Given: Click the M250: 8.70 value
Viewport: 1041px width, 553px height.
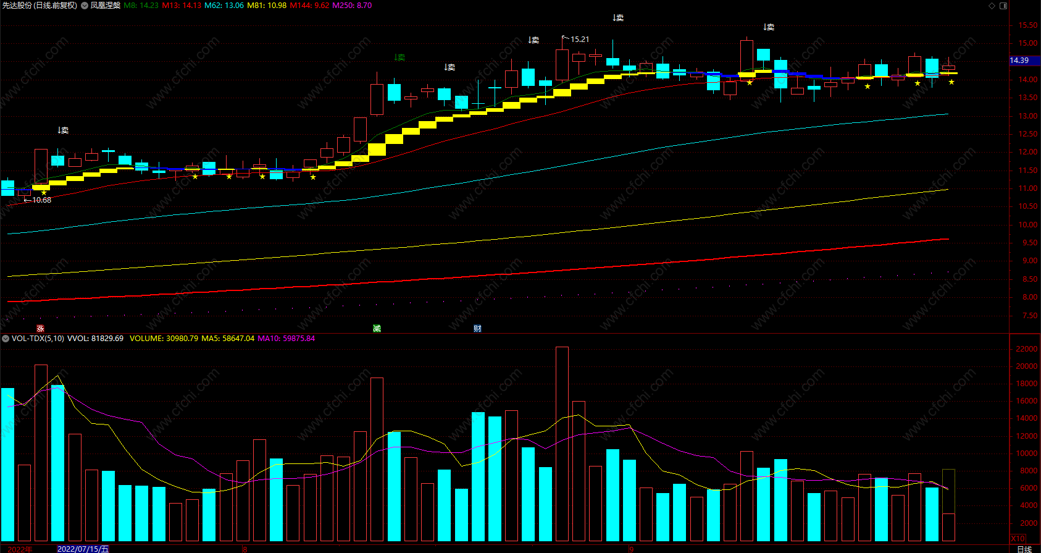Looking at the screenshot, I should coord(352,6).
